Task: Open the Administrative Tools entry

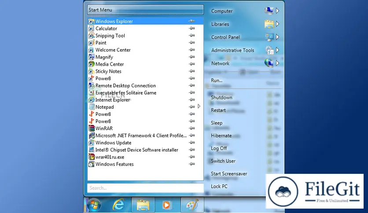Action: pyautogui.click(x=232, y=50)
